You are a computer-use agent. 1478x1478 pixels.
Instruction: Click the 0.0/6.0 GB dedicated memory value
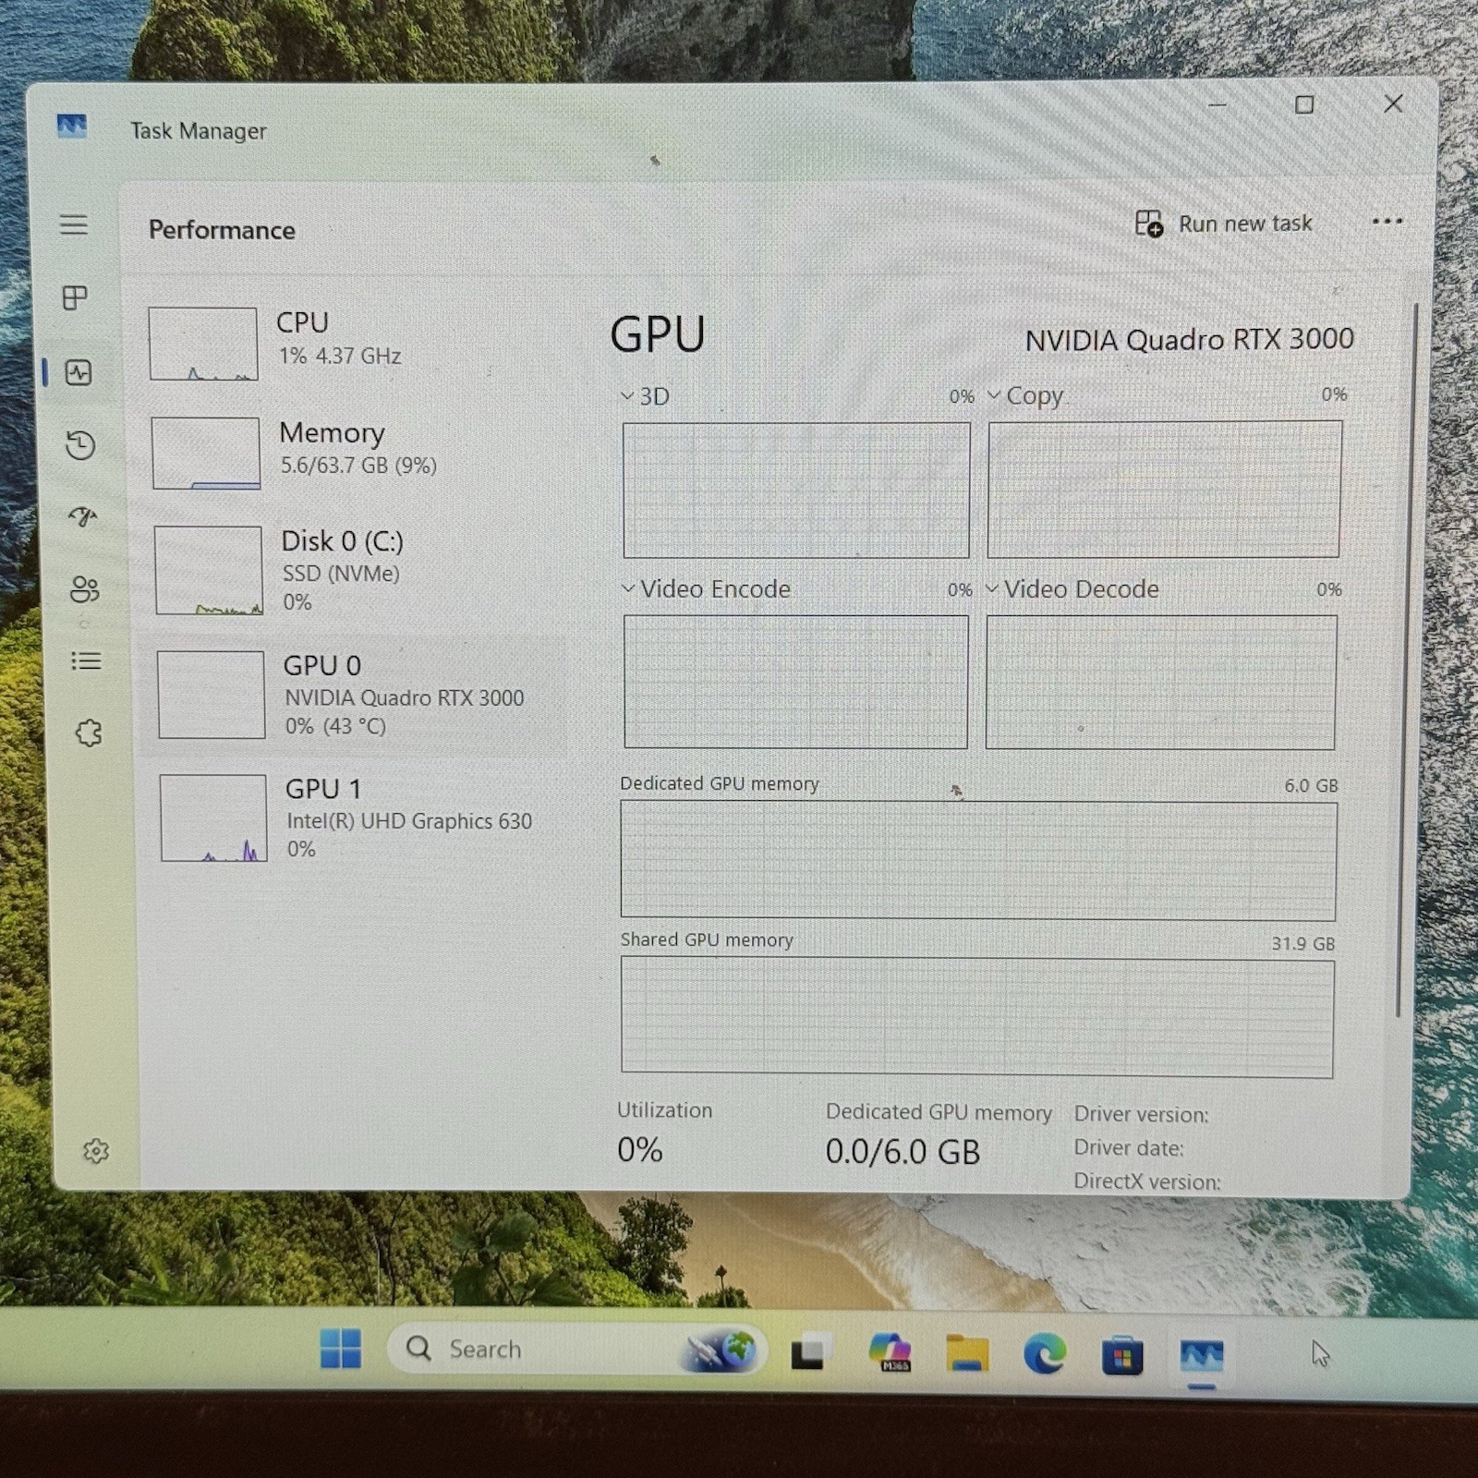903,1152
